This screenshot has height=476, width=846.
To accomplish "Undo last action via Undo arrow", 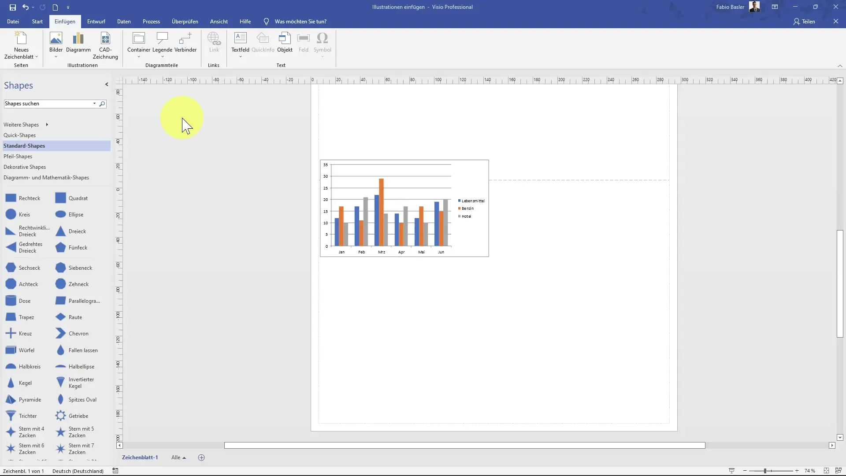I will point(26,7).
